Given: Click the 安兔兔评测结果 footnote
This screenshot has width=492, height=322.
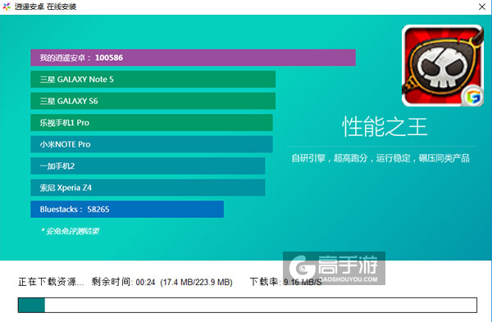Looking at the screenshot, I should (x=70, y=231).
